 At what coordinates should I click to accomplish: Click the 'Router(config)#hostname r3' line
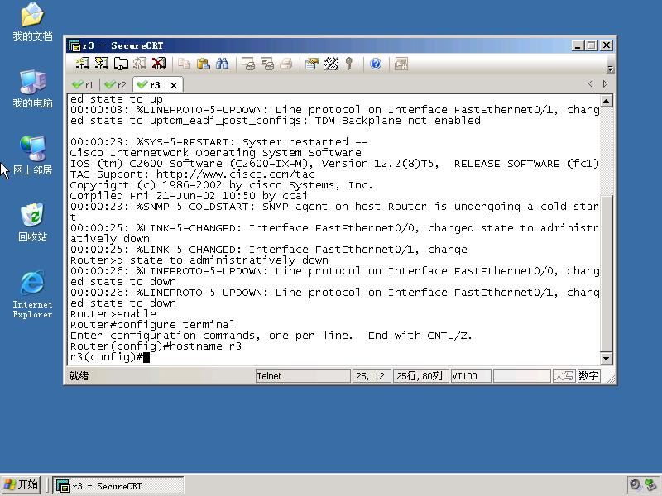156,346
